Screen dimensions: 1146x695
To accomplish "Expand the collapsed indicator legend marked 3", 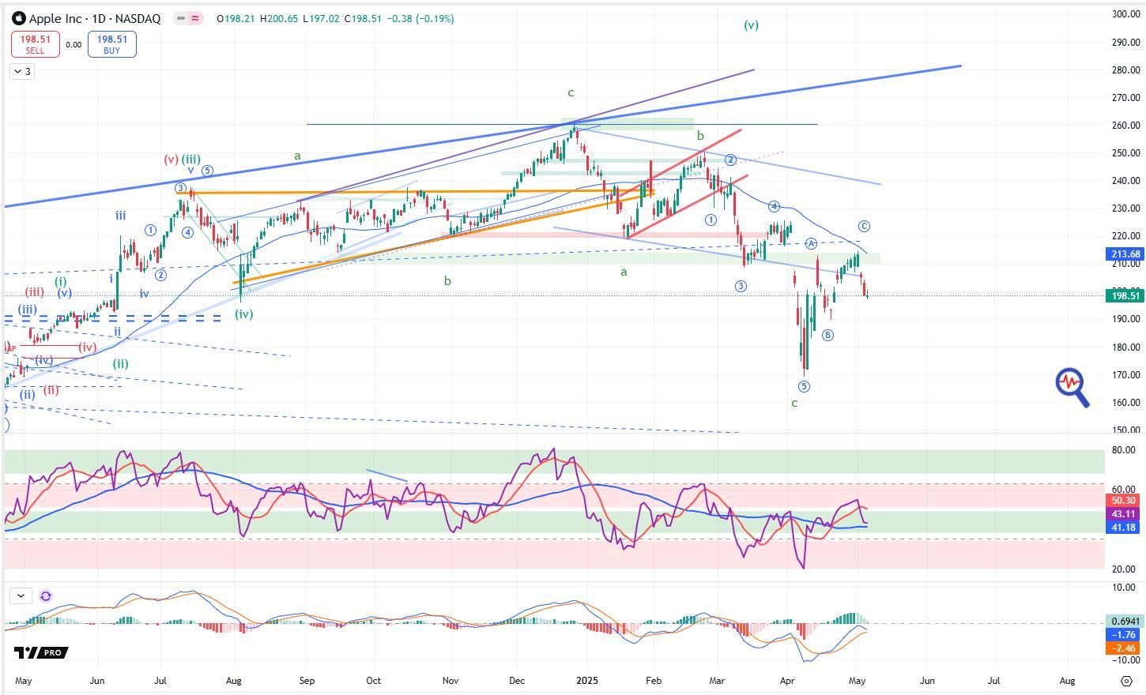I will coord(21,72).
